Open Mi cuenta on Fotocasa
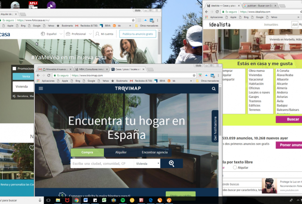Screen dimensions: 302x204 point(104,34)
